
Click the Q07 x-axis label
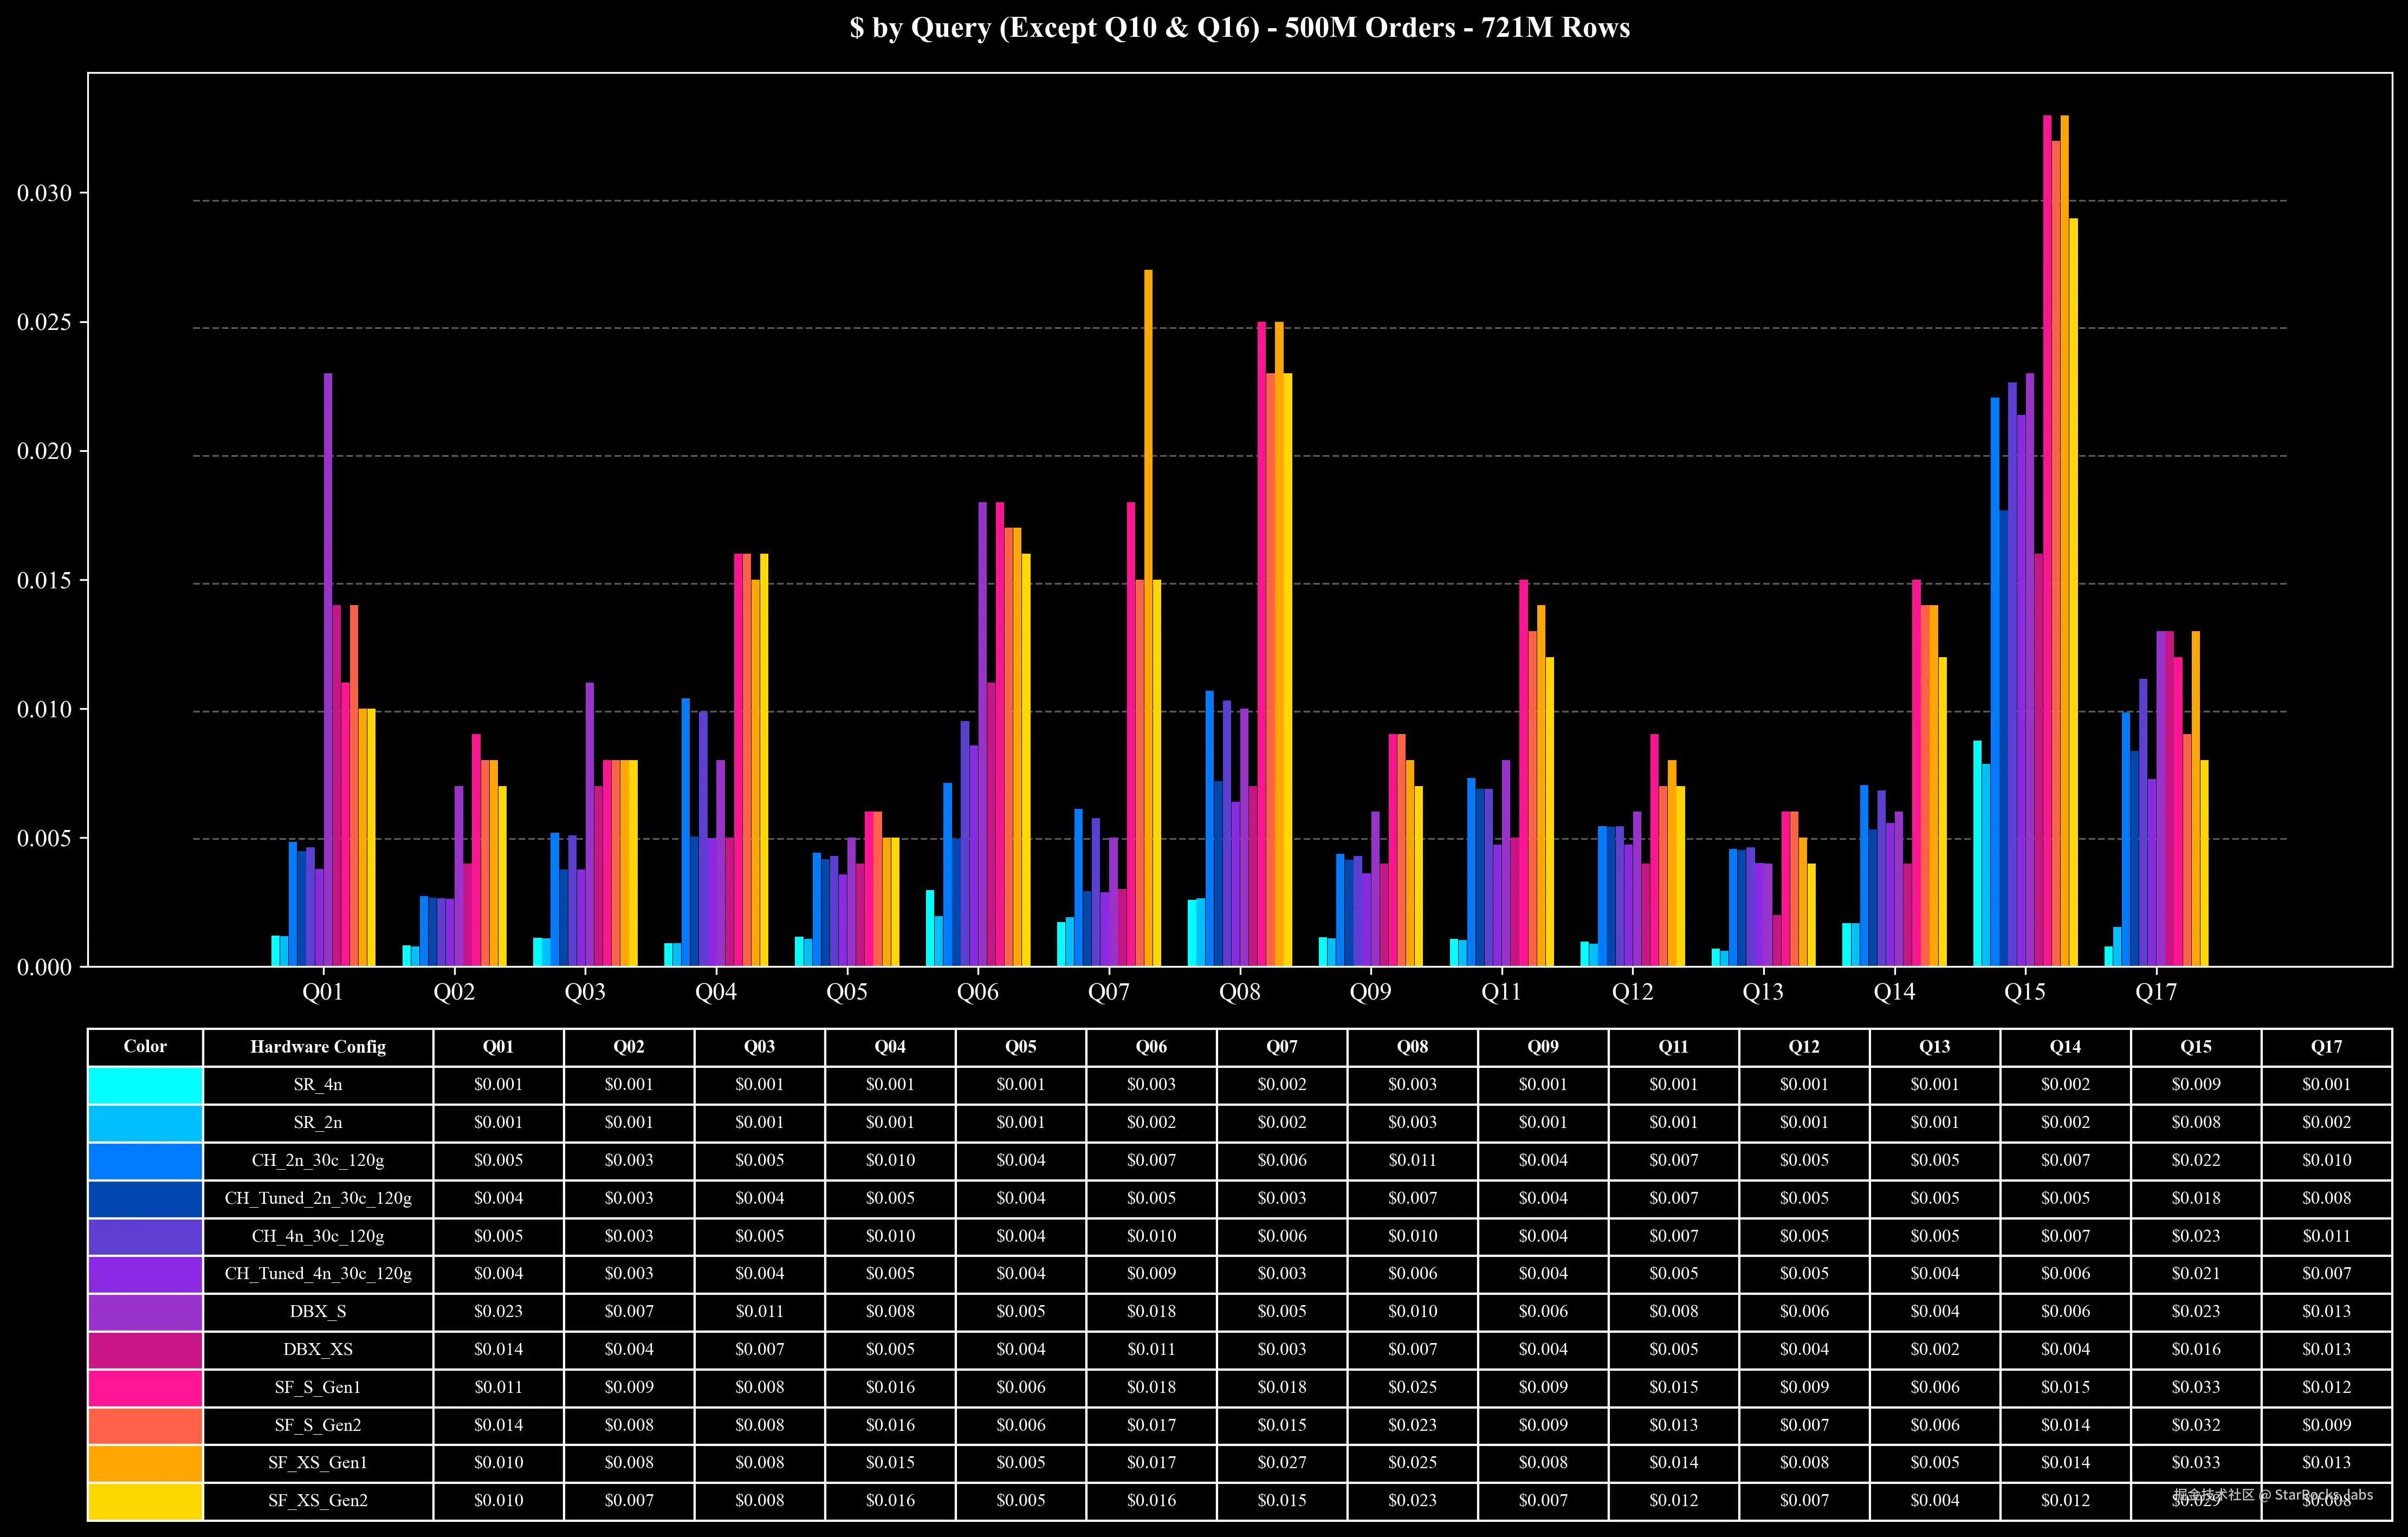(1108, 992)
